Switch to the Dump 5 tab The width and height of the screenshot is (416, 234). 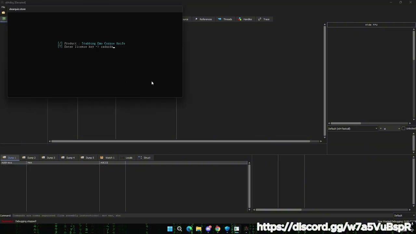click(x=87, y=158)
